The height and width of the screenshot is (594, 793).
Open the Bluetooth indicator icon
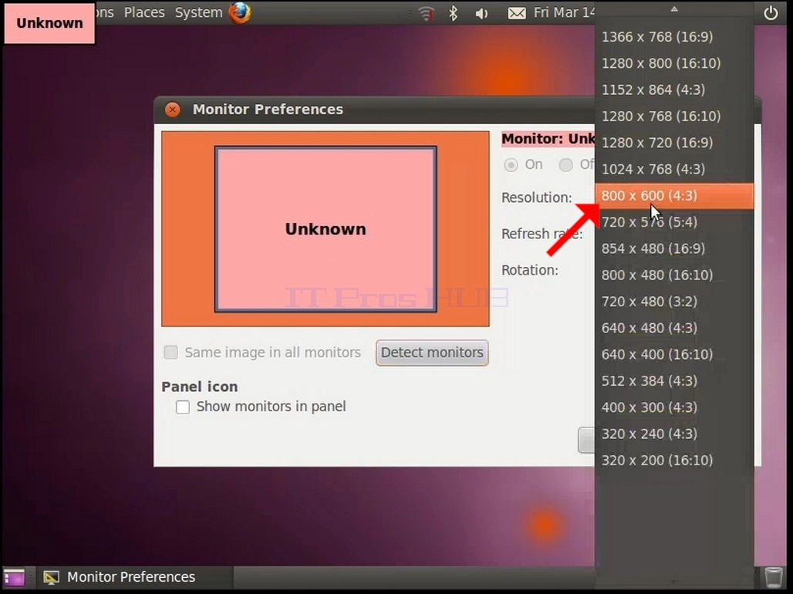point(453,12)
